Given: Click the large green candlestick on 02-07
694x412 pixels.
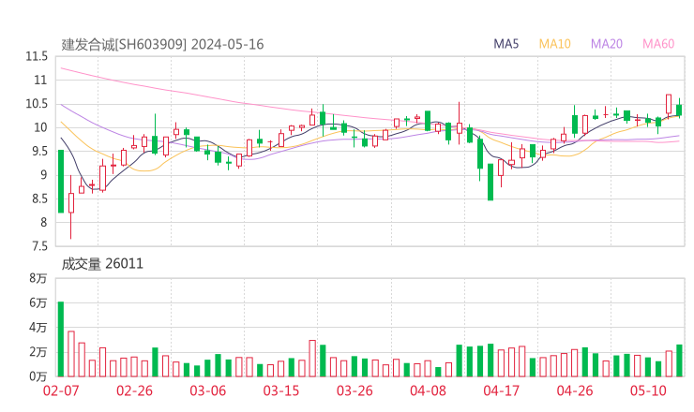Looking at the screenshot, I should pyautogui.click(x=61, y=182).
